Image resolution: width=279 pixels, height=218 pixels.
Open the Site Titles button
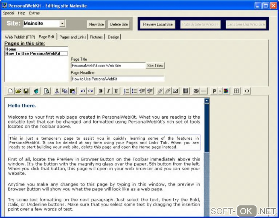[155, 65]
